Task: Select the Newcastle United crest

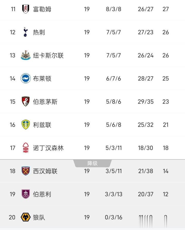Action: click(26, 55)
